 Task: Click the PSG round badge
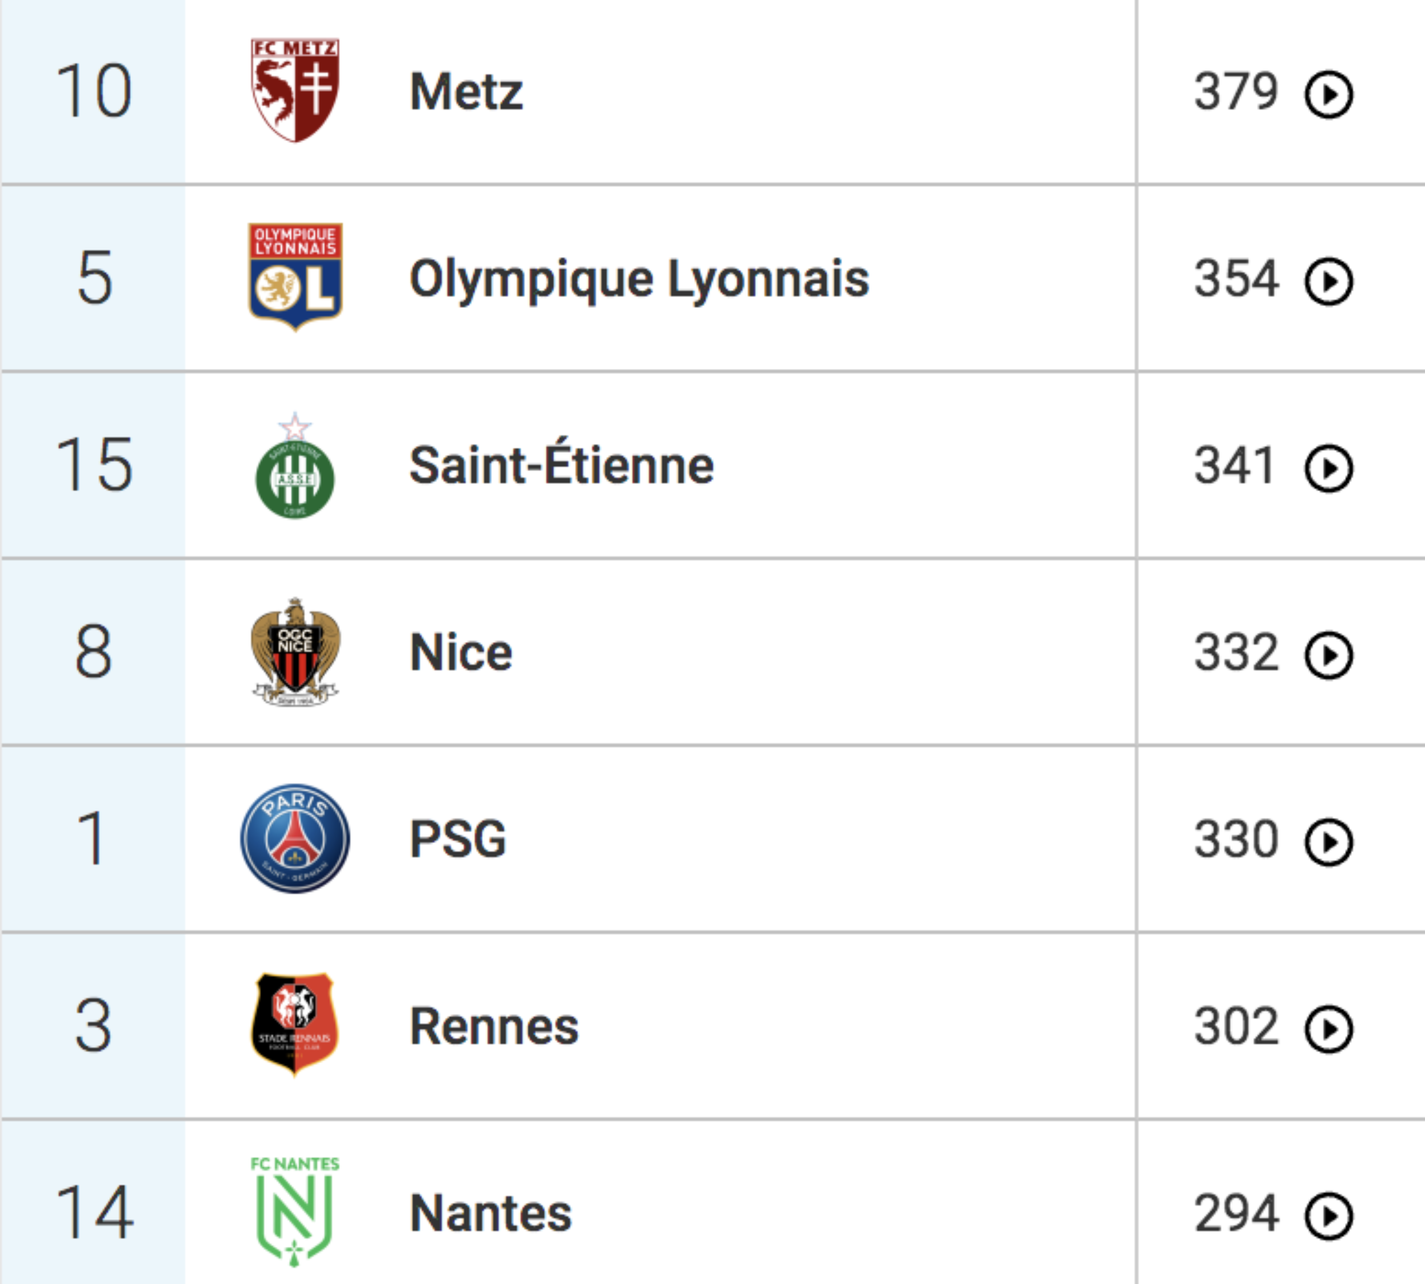coord(295,839)
